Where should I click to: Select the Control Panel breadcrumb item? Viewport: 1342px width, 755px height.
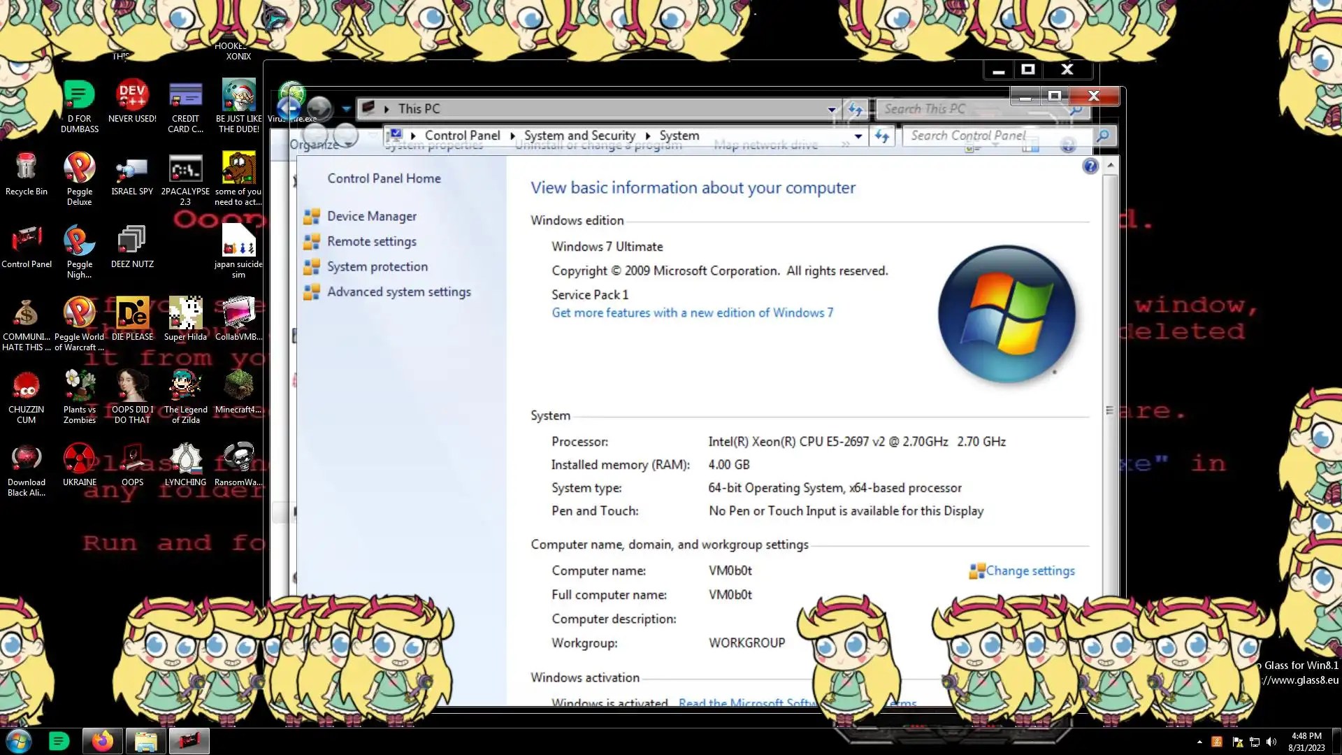[462, 136]
